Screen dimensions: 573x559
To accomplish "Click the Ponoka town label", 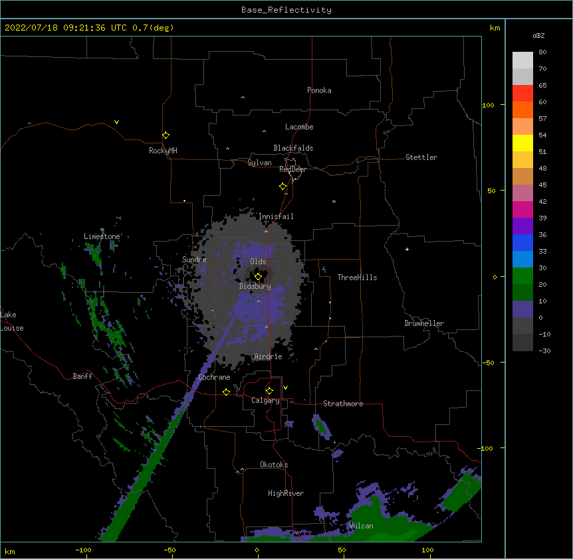I will [x=319, y=90].
